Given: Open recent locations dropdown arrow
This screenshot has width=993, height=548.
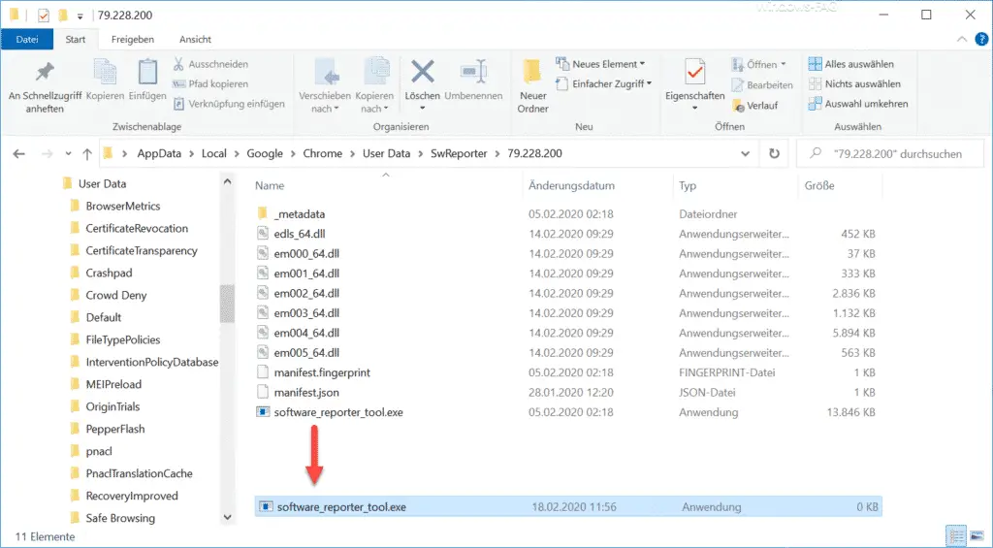Looking at the screenshot, I should (x=69, y=154).
